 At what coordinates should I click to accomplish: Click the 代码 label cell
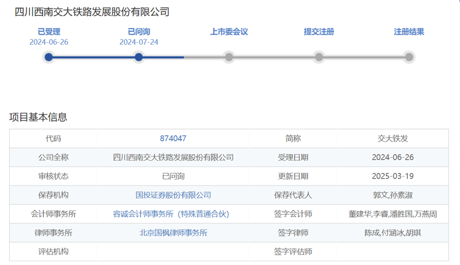[53, 139]
